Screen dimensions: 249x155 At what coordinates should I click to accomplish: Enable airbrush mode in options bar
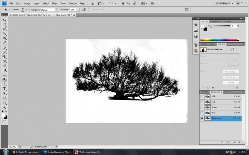tap(84, 10)
